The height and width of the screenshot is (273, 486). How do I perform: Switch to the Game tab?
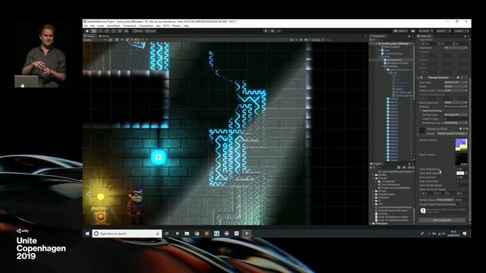tap(104, 36)
